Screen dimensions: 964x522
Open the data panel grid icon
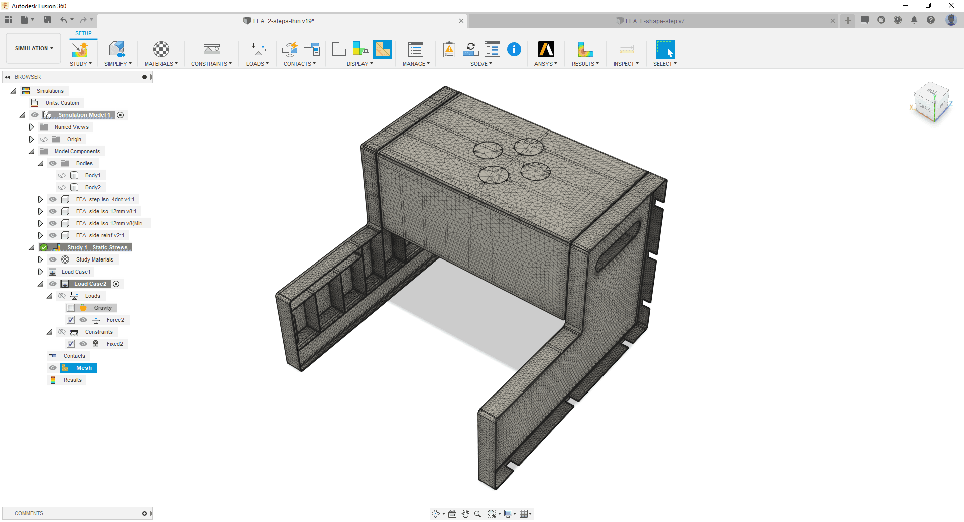tap(8, 20)
